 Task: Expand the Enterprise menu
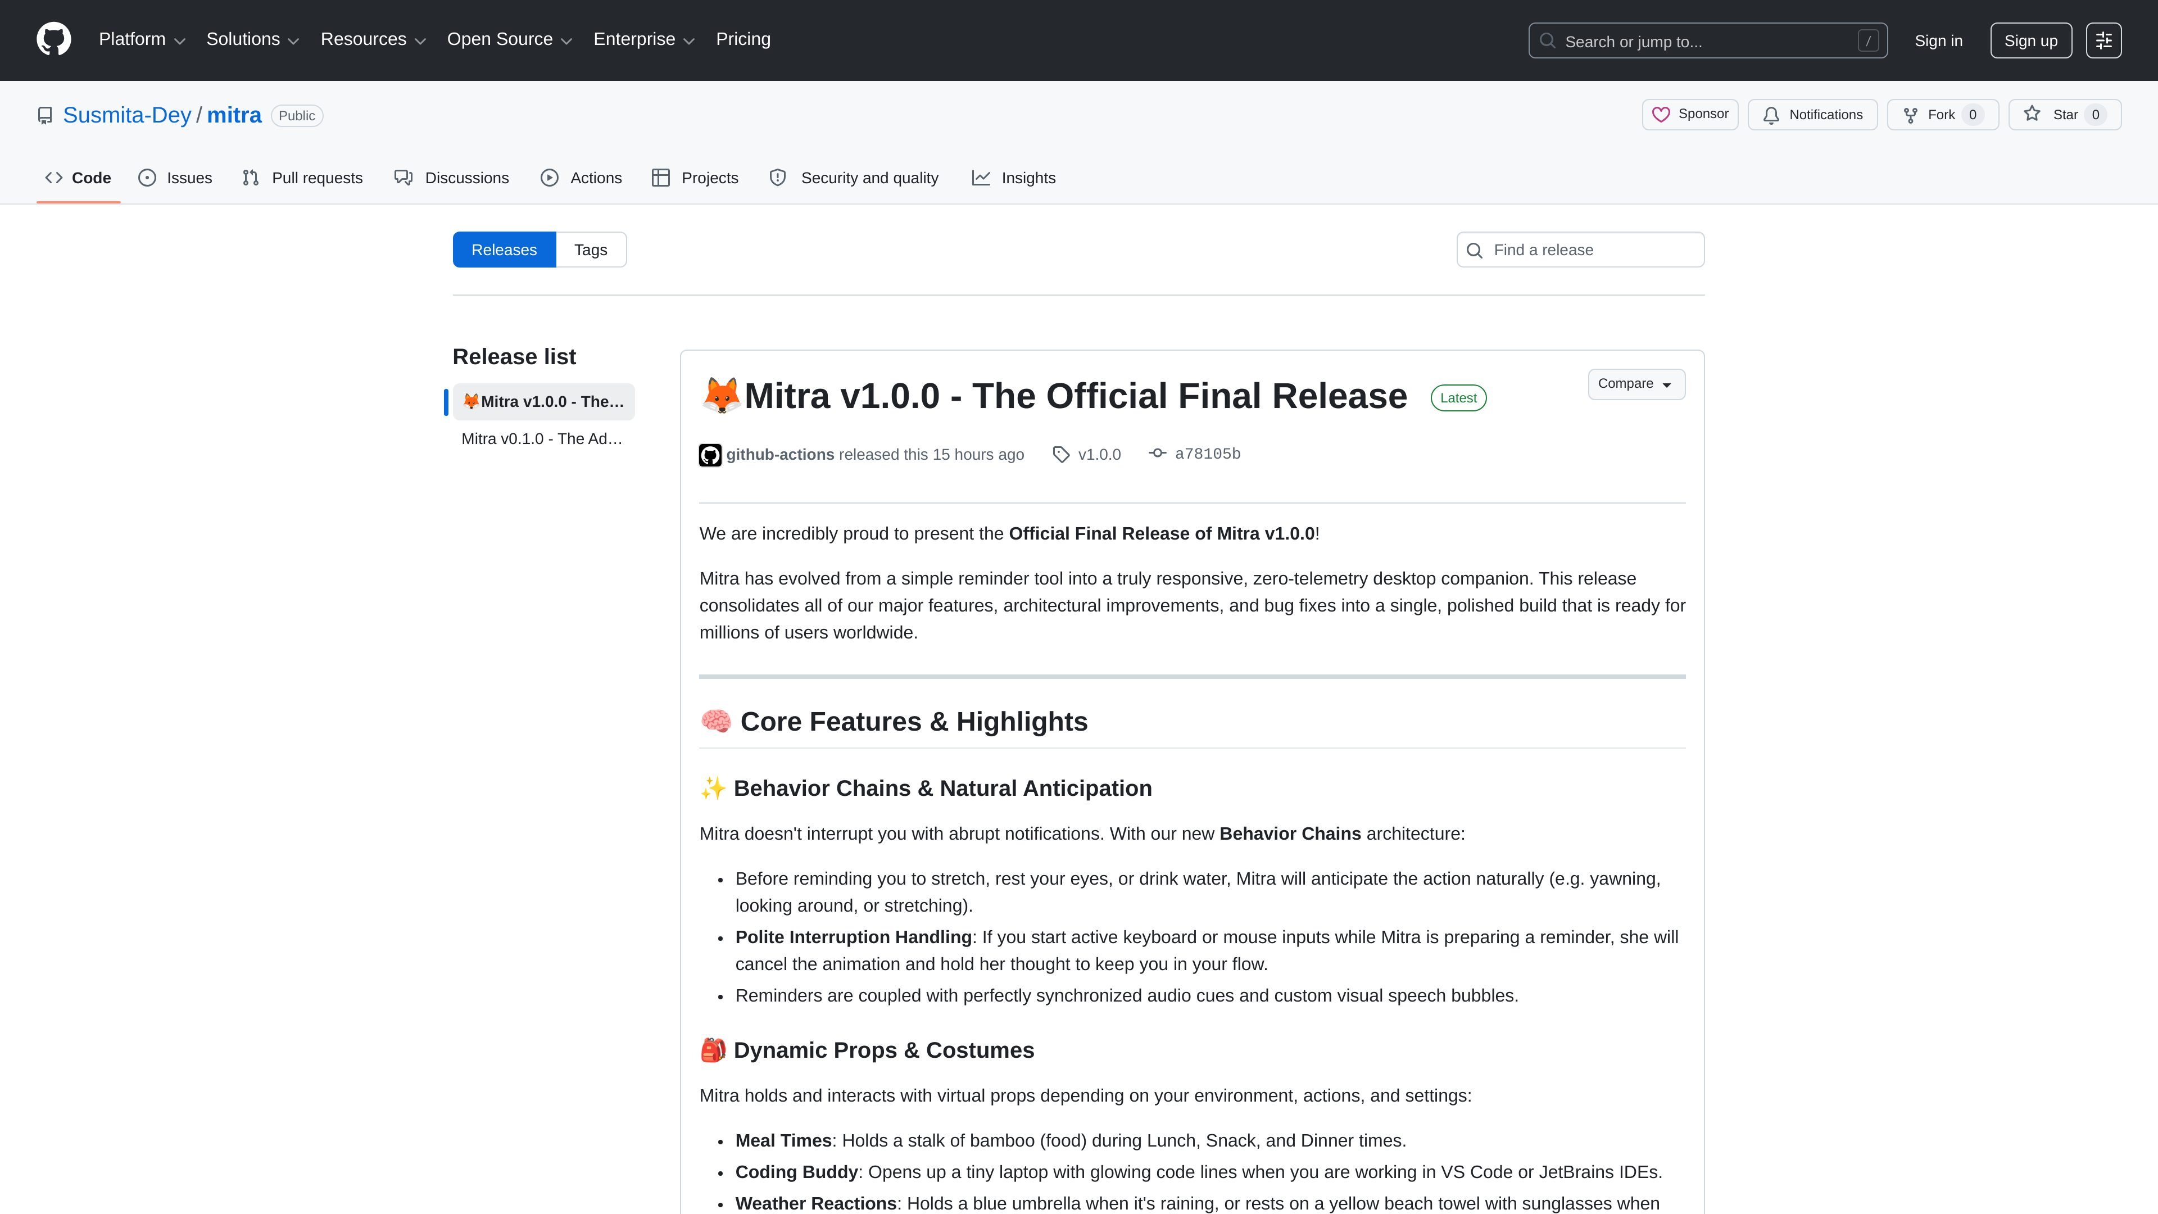click(x=643, y=39)
